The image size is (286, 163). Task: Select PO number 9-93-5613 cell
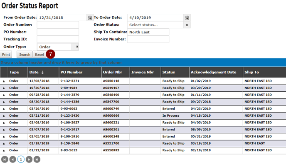(80, 150)
